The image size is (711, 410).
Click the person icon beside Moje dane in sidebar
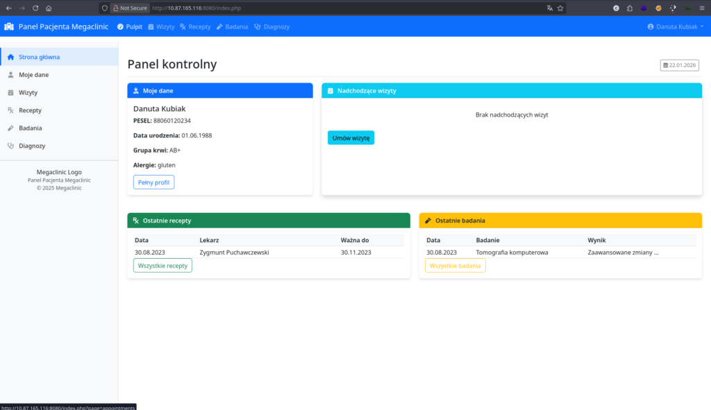pyautogui.click(x=10, y=75)
